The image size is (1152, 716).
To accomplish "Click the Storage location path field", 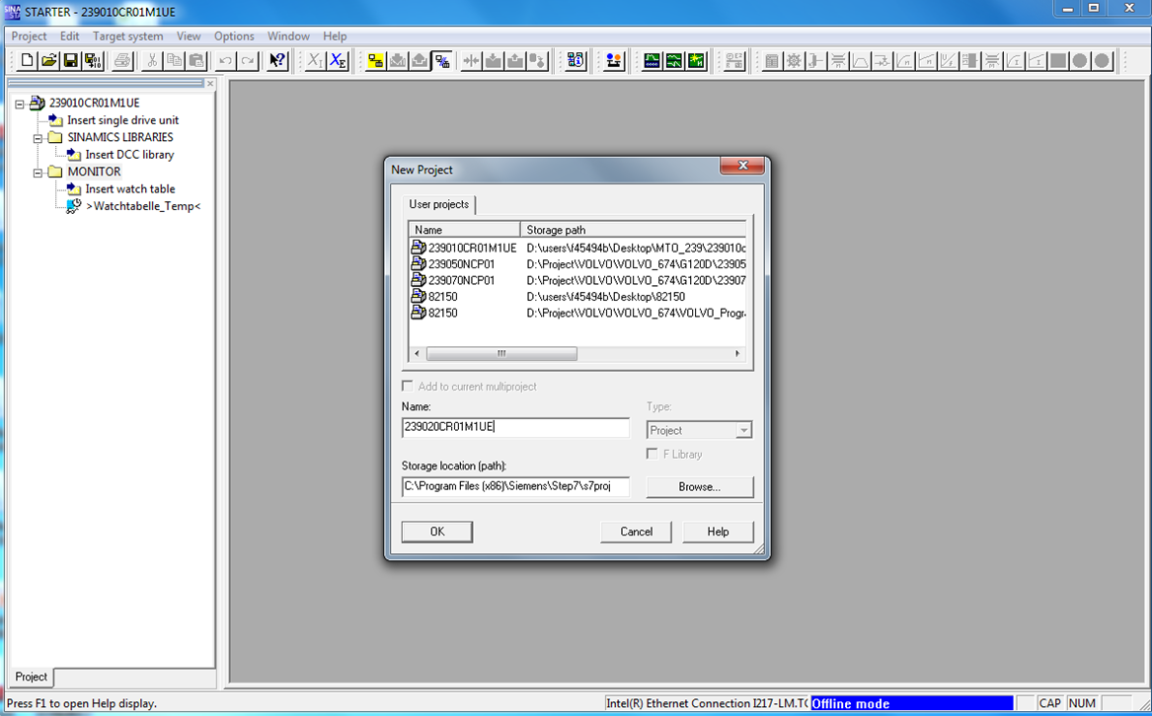I will point(514,486).
